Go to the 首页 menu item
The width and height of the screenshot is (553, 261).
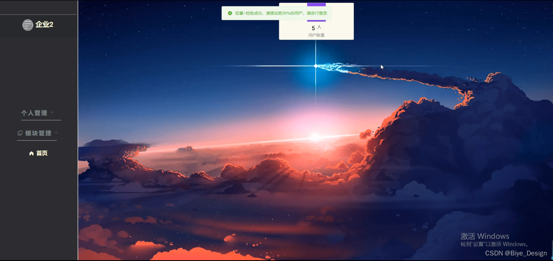click(38, 153)
